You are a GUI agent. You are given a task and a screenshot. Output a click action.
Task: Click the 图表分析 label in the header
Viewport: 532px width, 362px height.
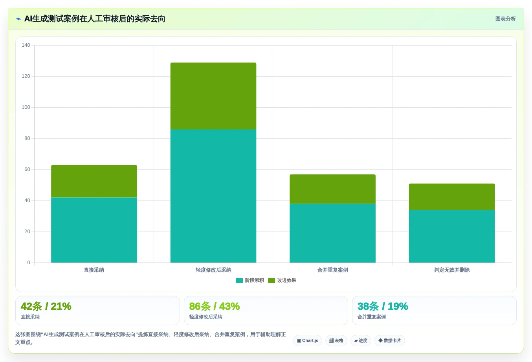[505, 19]
